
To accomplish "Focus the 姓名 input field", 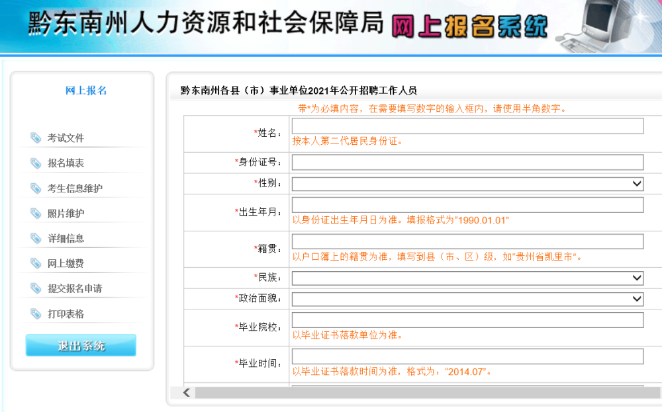I will (x=467, y=126).
